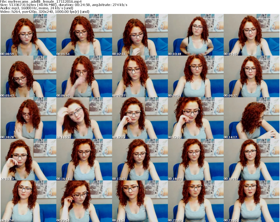Select the thumbnail stamped 00:20:54
This screenshot has width=280, height=222.
84,201
